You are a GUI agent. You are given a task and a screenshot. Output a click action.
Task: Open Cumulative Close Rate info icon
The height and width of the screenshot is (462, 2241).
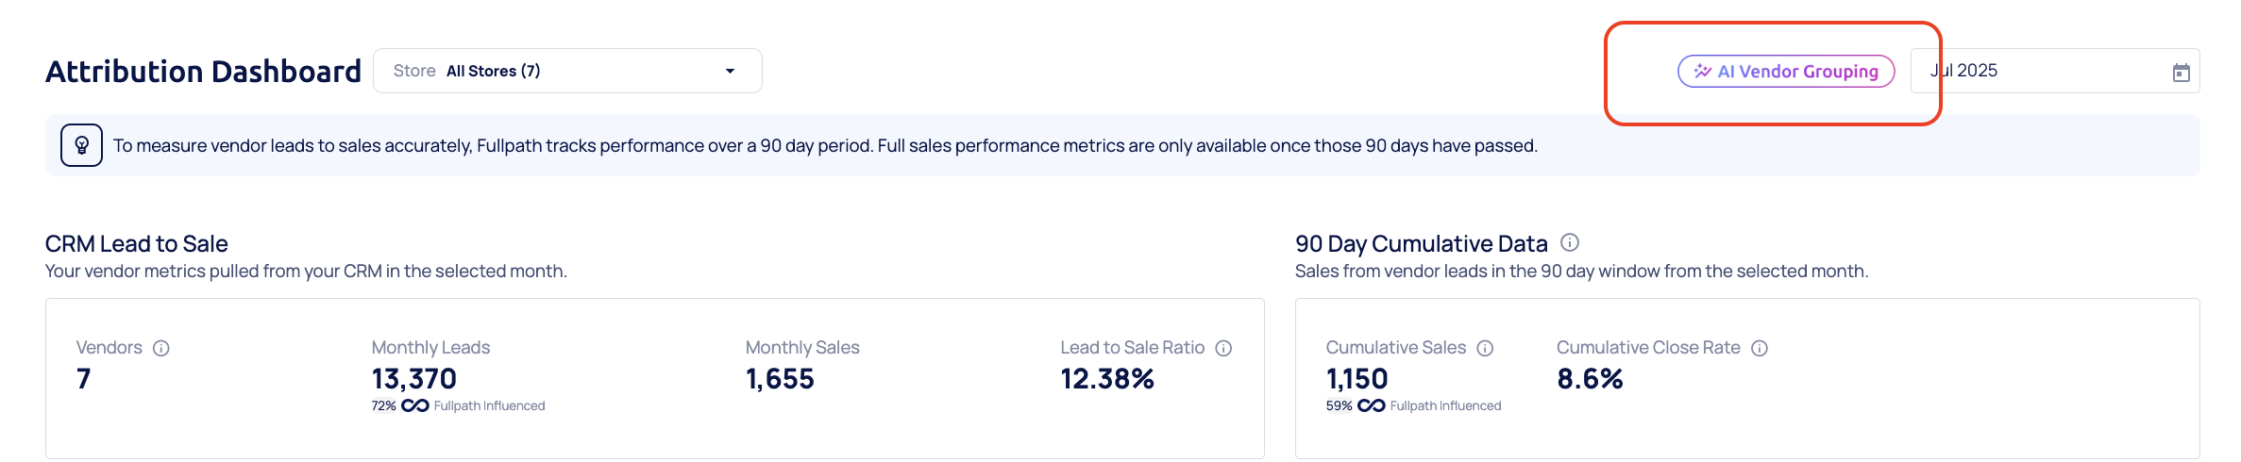coord(1760,348)
